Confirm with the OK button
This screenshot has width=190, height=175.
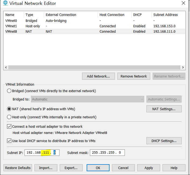[x=98, y=168]
